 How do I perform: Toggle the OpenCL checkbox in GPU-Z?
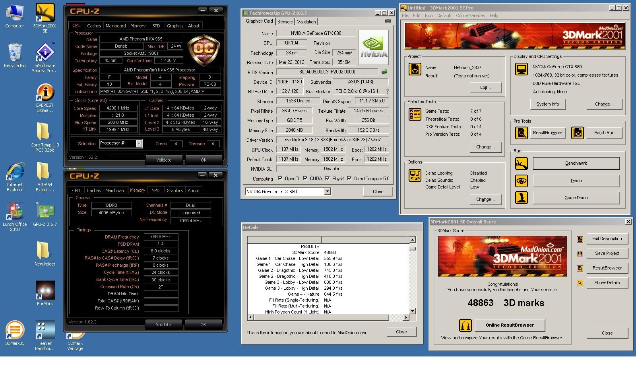[x=280, y=179]
